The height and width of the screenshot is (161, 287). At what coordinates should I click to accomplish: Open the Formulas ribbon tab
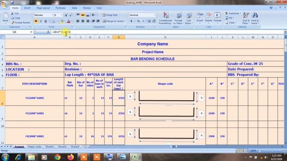click(61, 8)
